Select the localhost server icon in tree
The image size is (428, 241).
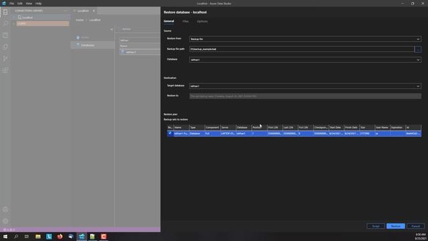pos(19,17)
